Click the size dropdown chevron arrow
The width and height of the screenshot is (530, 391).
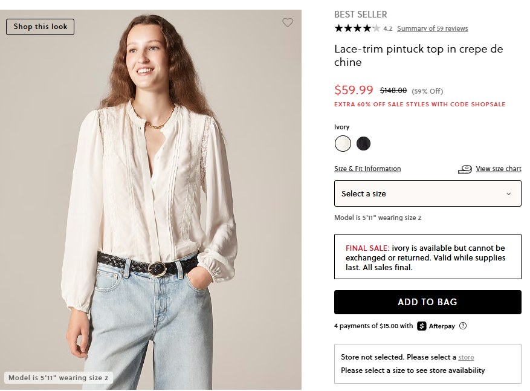508,194
